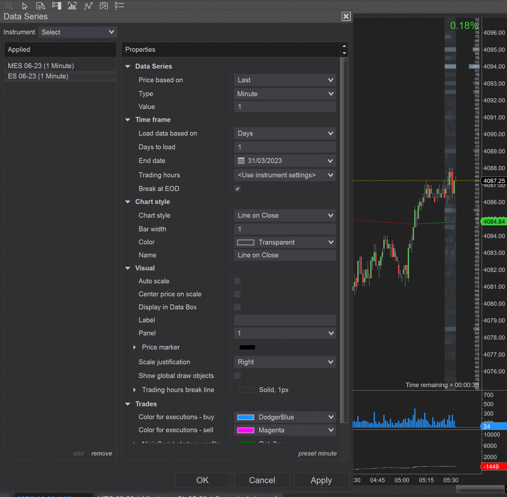Collapse the Trades section

click(x=128, y=404)
